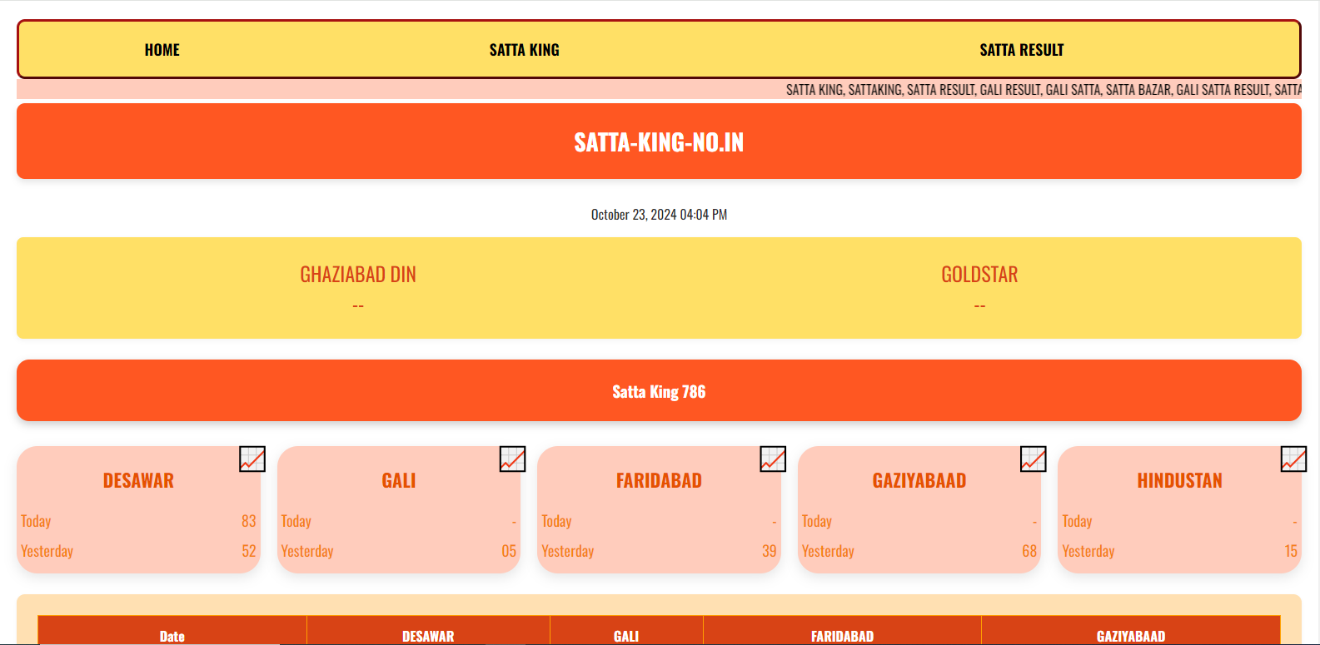Open the SATTA RESULT menu item
The width and height of the screenshot is (1320, 645).
tap(1022, 50)
